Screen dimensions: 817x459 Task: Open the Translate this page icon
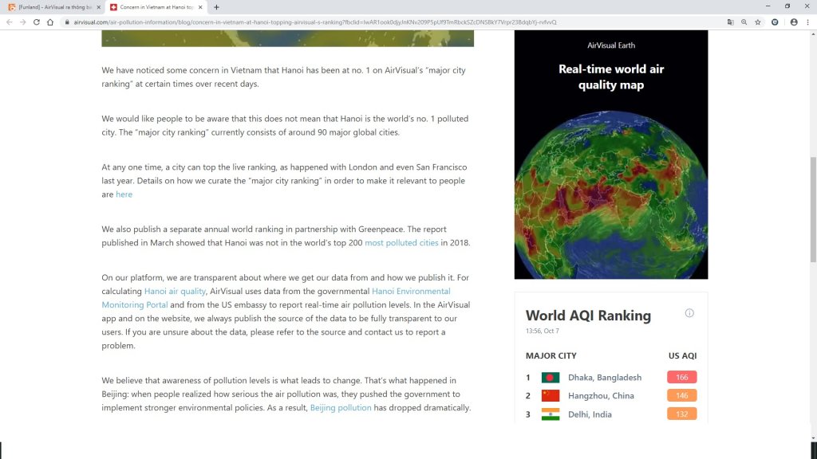point(731,22)
